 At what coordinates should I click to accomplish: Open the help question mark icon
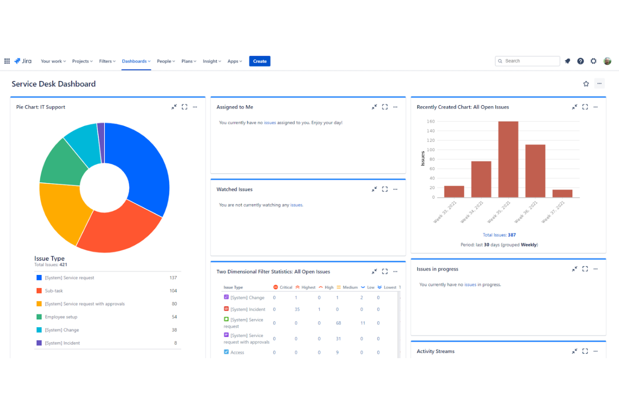click(581, 61)
